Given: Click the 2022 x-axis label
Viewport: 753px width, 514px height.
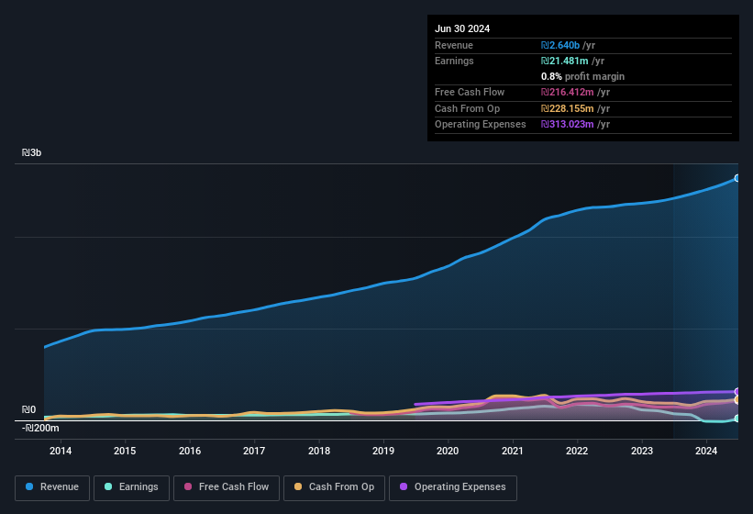Looking at the screenshot, I should point(577,451).
